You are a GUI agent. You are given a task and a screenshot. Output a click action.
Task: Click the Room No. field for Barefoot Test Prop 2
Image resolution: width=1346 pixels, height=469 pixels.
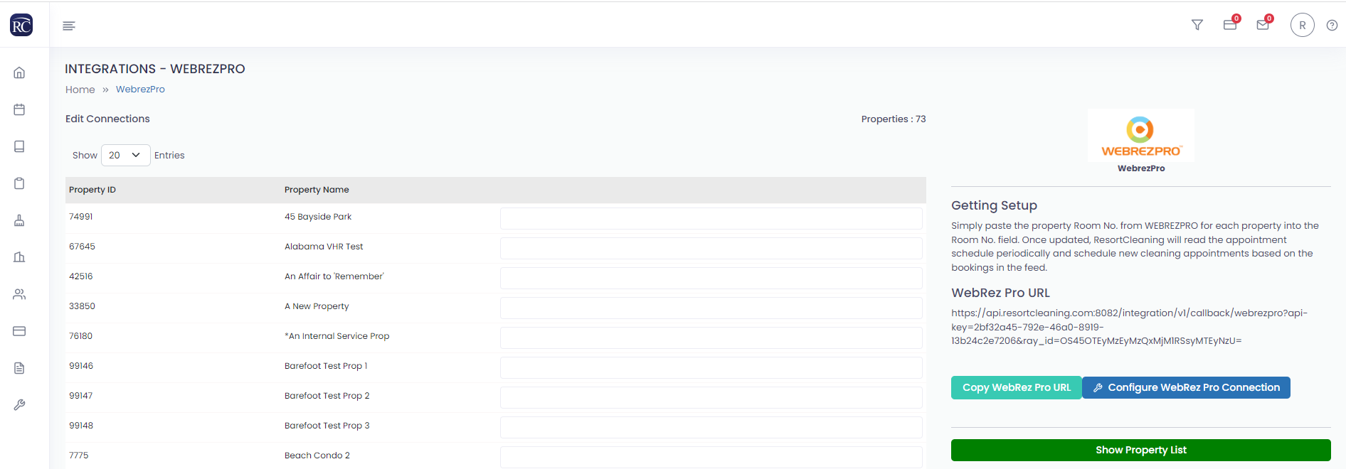point(711,397)
